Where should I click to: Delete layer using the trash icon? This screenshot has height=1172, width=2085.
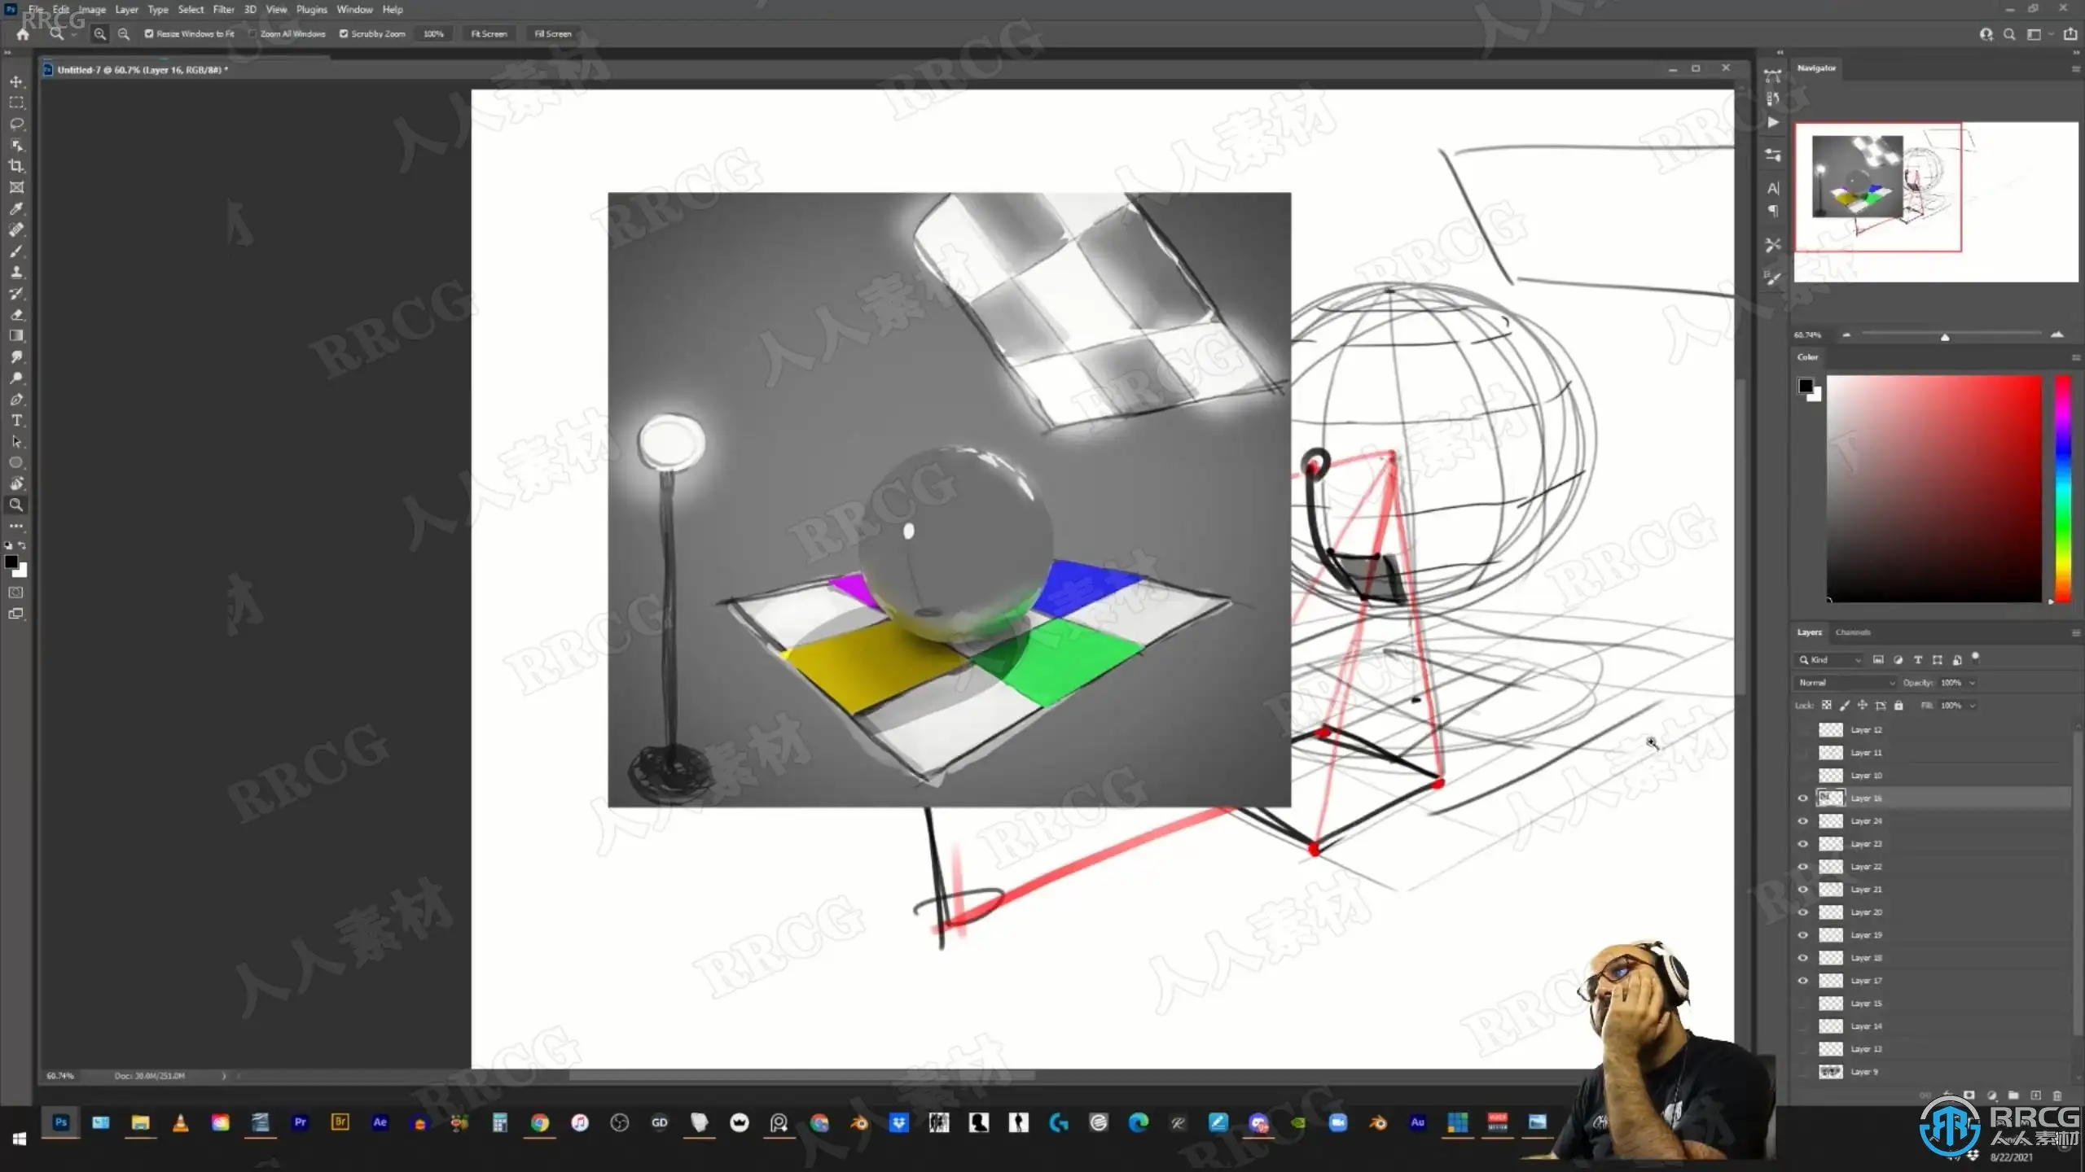(2056, 1095)
